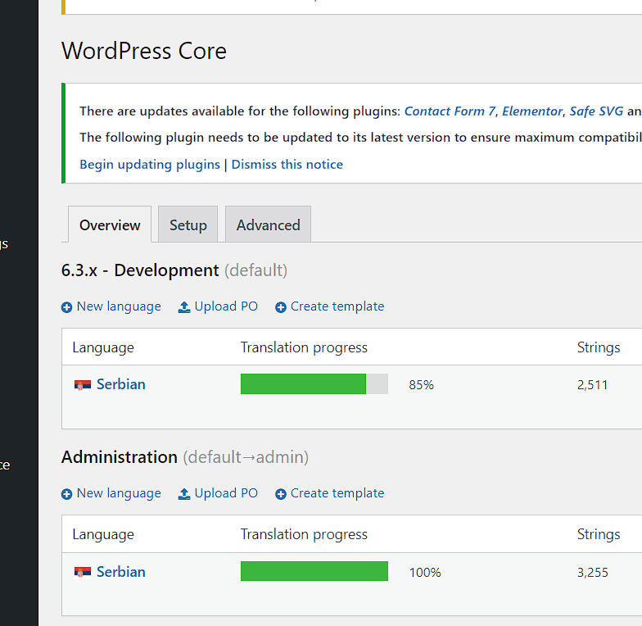
Task: Click Serbian flag icon in the 100% row
Action: [82, 572]
